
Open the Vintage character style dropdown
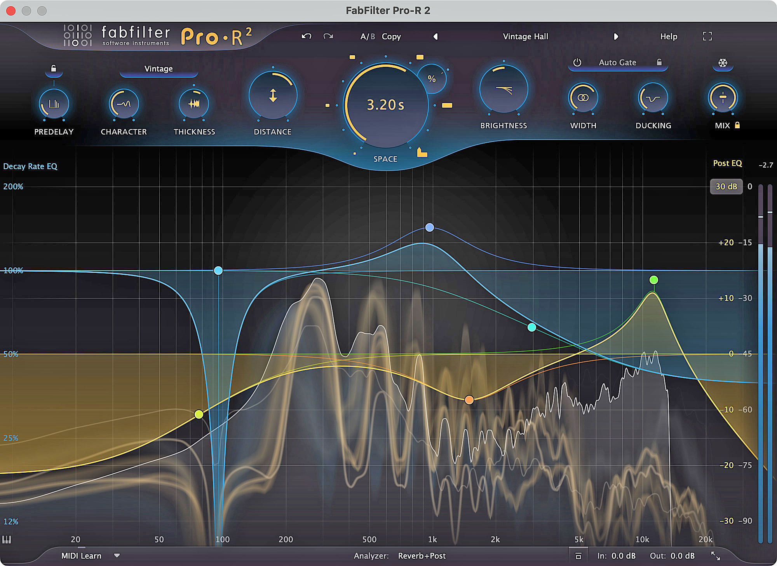click(159, 69)
